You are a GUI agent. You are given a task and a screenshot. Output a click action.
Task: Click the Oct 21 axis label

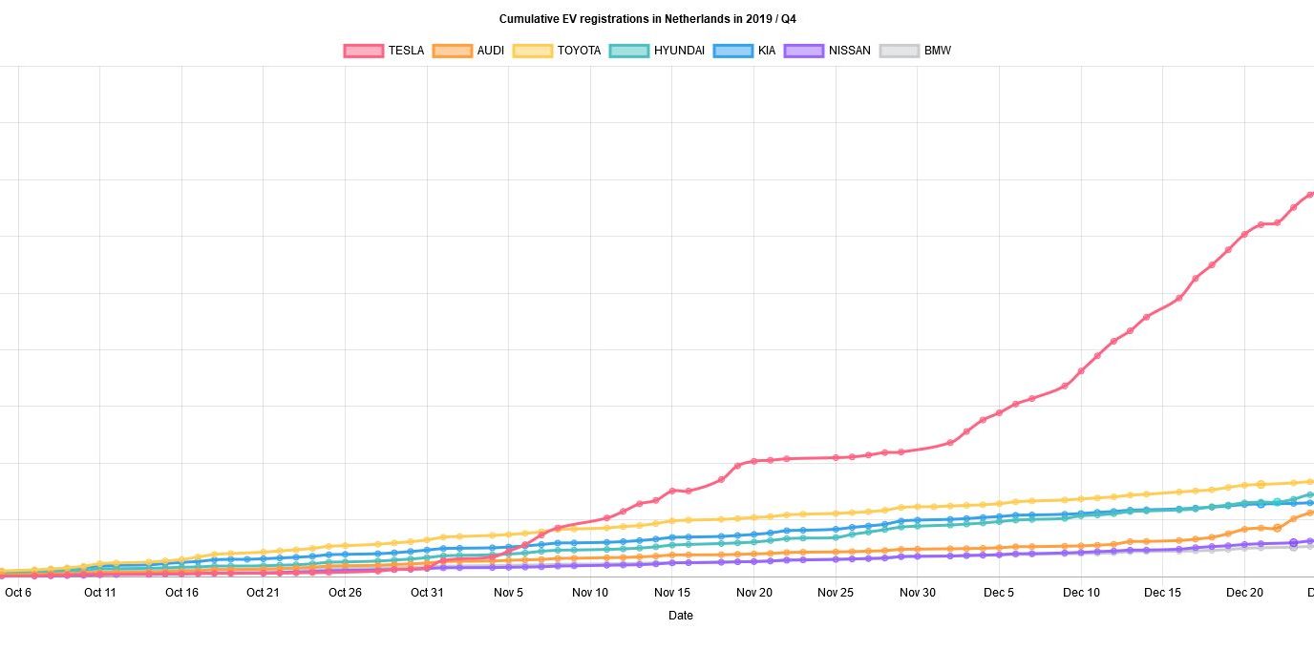[264, 593]
